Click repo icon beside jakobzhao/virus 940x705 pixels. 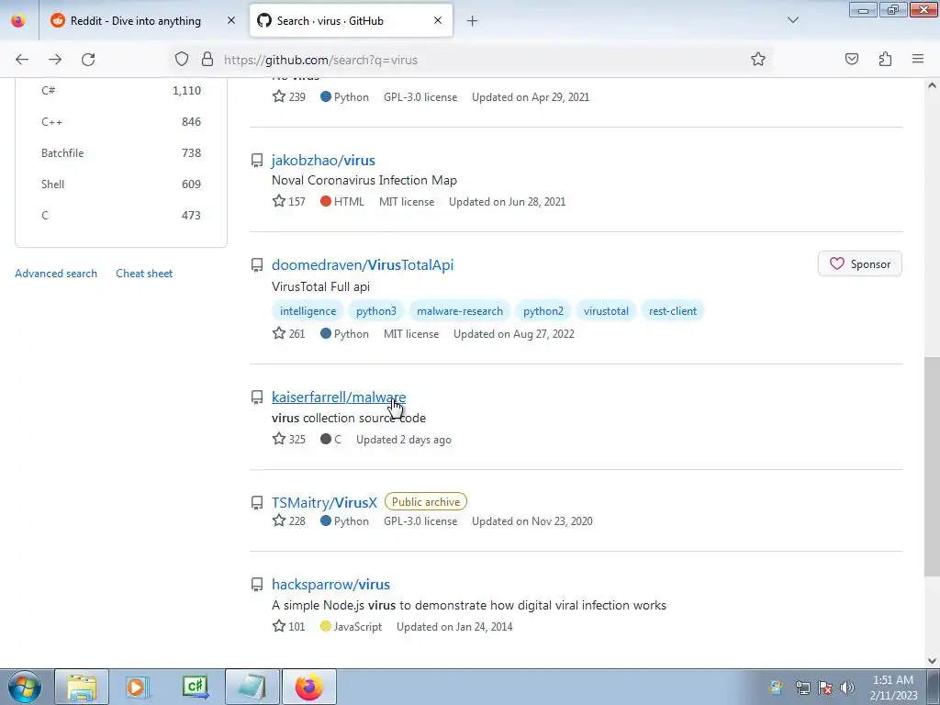(257, 161)
